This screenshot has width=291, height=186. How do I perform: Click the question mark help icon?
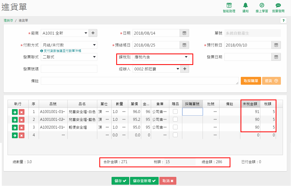click(283, 21)
